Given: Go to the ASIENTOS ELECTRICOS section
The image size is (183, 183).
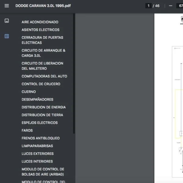Looking at the screenshot, I should (x=40, y=30).
